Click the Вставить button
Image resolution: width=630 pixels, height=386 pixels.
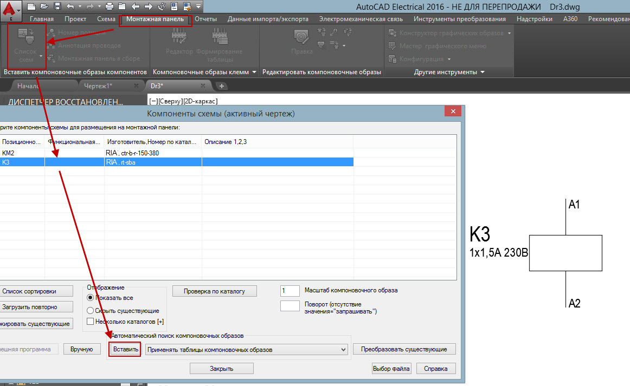point(126,349)
